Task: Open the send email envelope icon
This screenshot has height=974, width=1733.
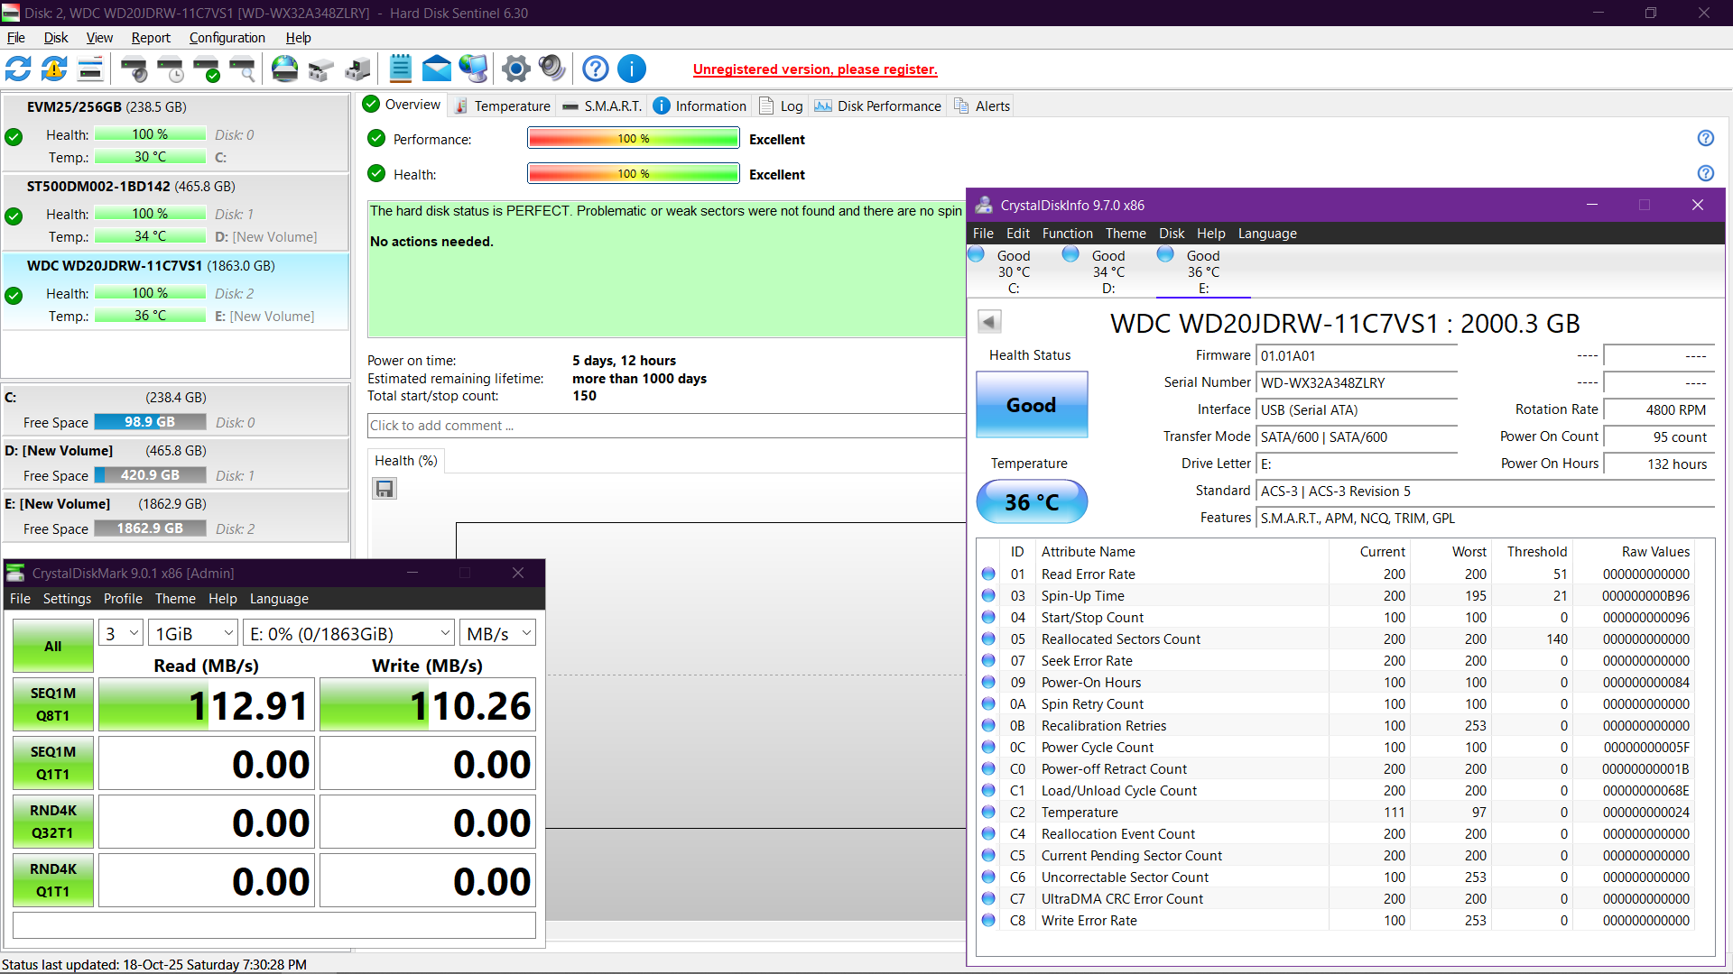Action: pyautogui.click(x=436, y=69)
